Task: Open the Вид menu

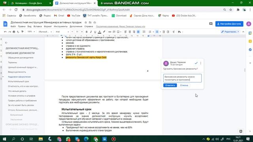Action: (x=29, y=26)
